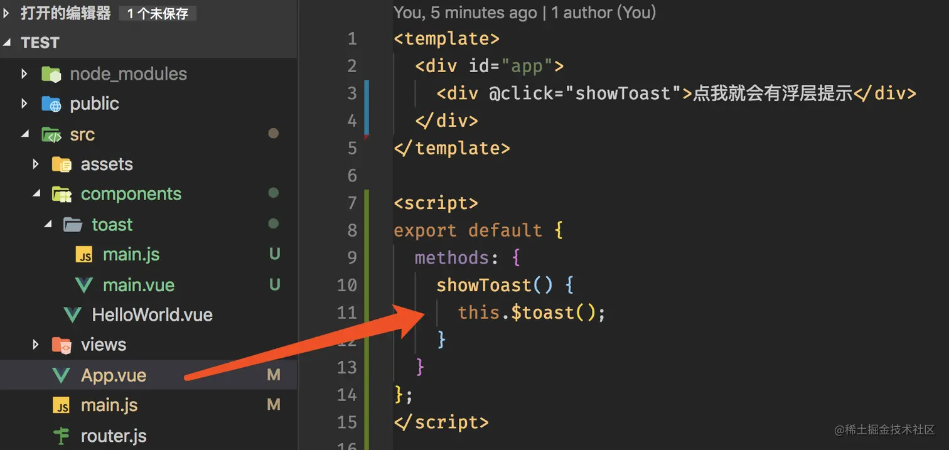Click line number 15 in gutter
The image size is (949, 450).
(x=347, y=422)
